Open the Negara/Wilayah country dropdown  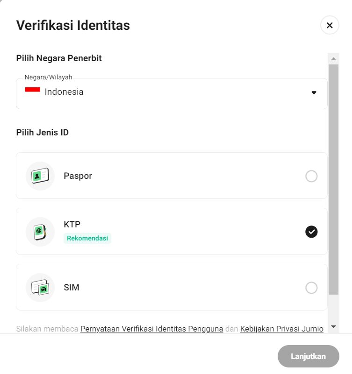pyautogui.click(x=172, y=93)
